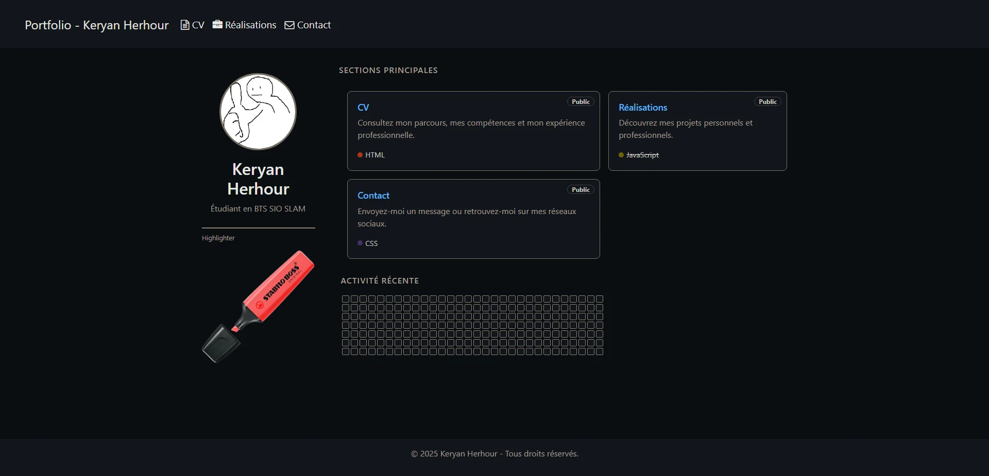
Task: Click the Public badge on Réalisations card
Action: 767,102
